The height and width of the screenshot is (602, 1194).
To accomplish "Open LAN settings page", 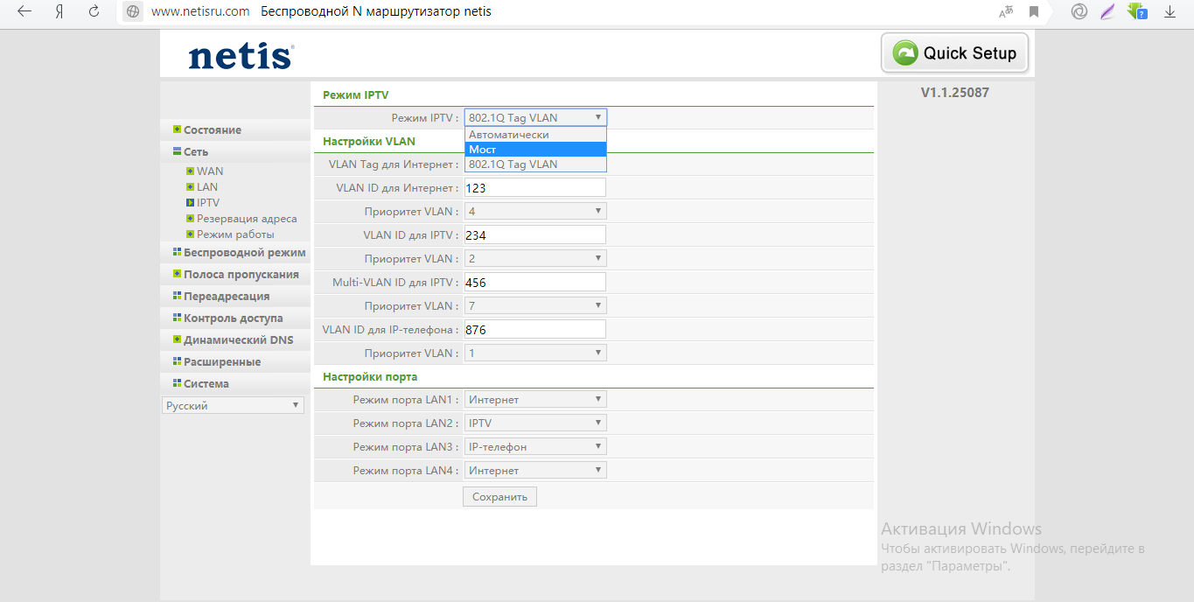I will [x=206, y=186].
